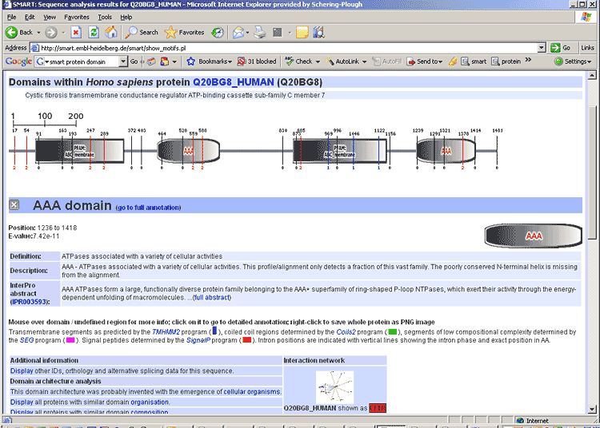Click the Google search input field

(78, 61)
